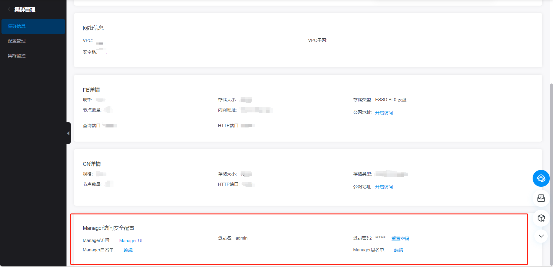Go back using arrow beside 集群管理
This screenshot has height=267, width=553.
[x=9, y=9]
